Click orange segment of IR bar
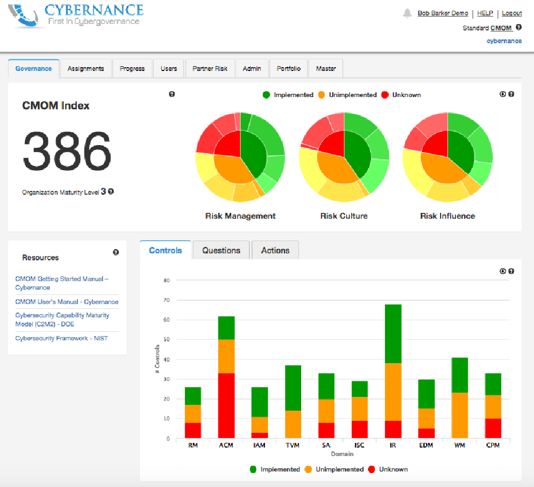The width and height of the screenshot is (534, 487). click(393, 392)
